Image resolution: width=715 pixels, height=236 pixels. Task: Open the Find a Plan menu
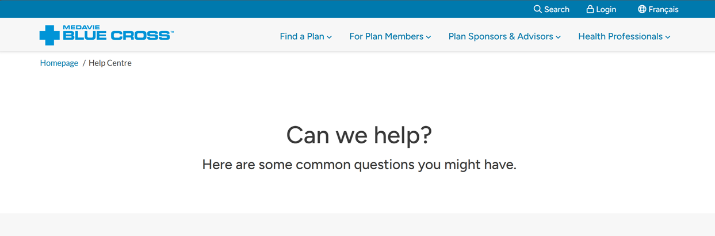click(302, 36)
